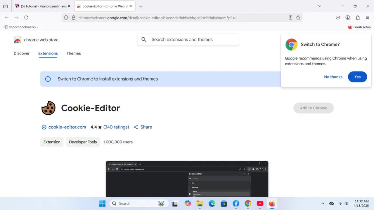Close the Tutorial tab
This screenshot has width=374, height=210.
coord(69,6)
